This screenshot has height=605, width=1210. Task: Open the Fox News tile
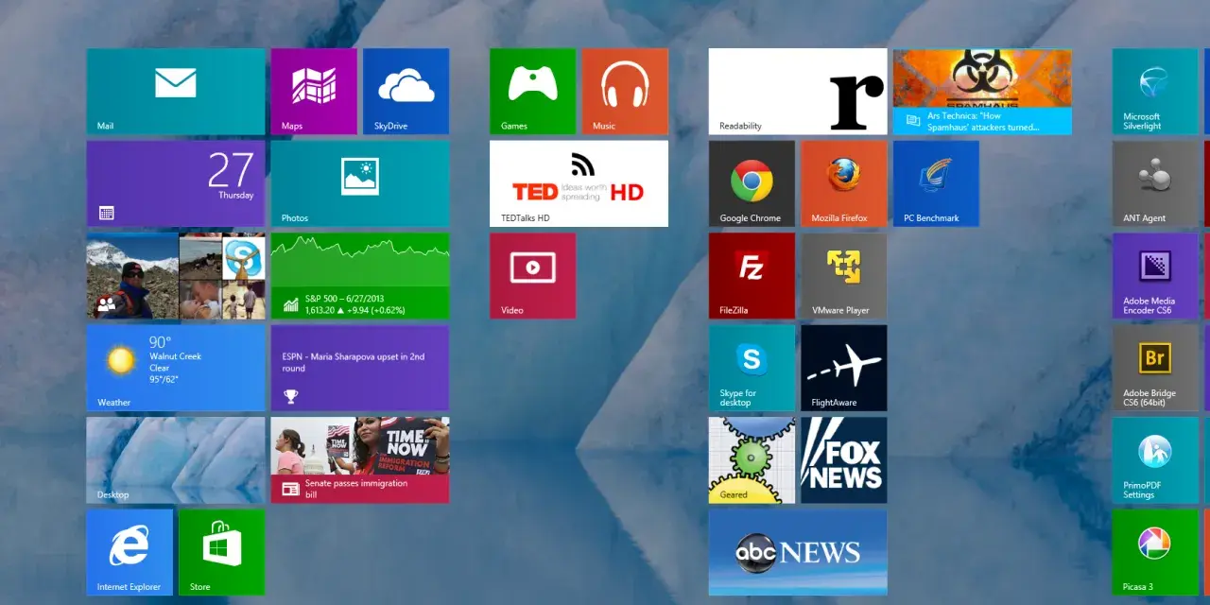(x=844, y=460)
